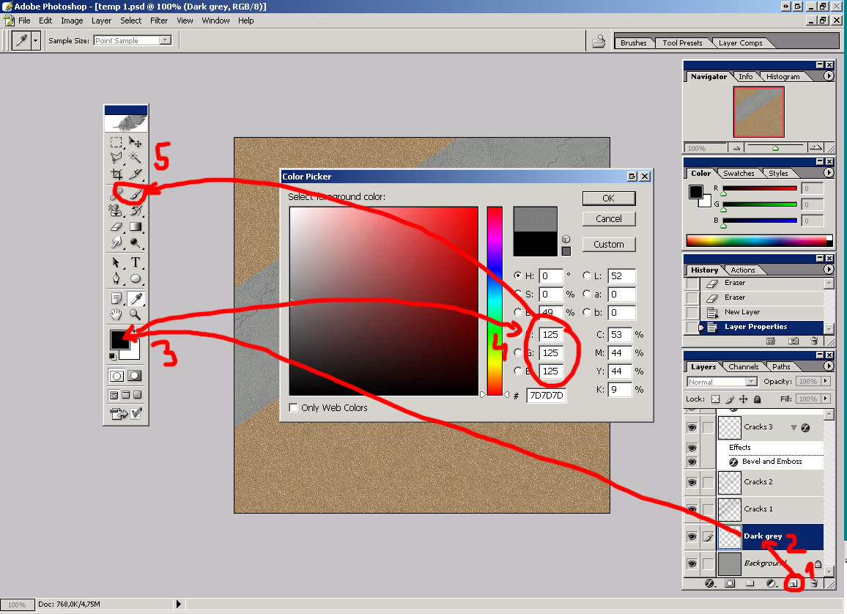
Task: Select the Horizontal Type tool
Action: tap(136, 263)
